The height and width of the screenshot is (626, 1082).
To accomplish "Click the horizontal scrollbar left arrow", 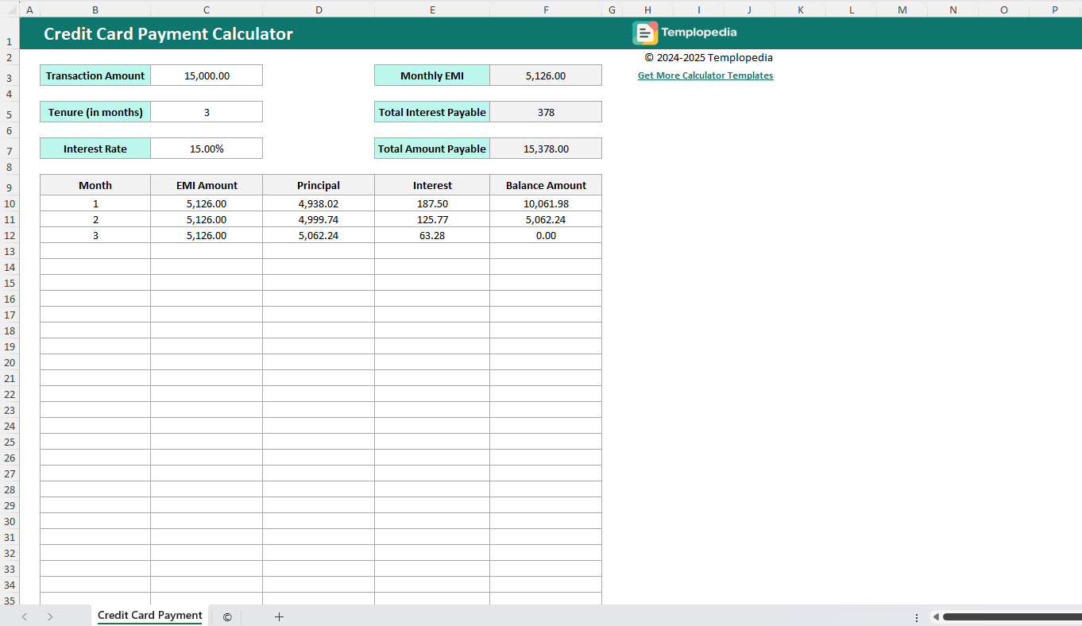I will click(x=936, y=617).
